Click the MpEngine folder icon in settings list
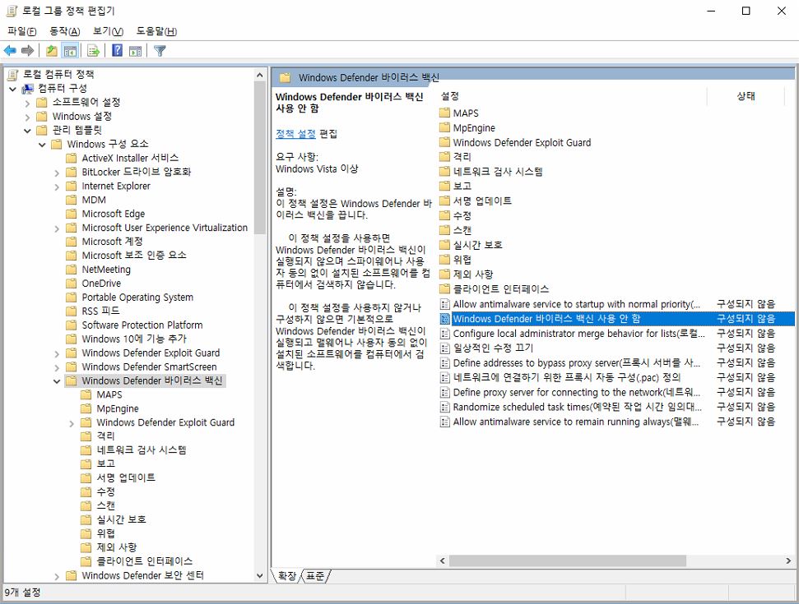 point(445,127)
